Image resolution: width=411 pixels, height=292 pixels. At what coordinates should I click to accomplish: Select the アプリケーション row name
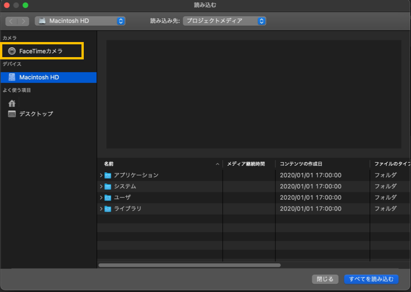click(136, 175)
